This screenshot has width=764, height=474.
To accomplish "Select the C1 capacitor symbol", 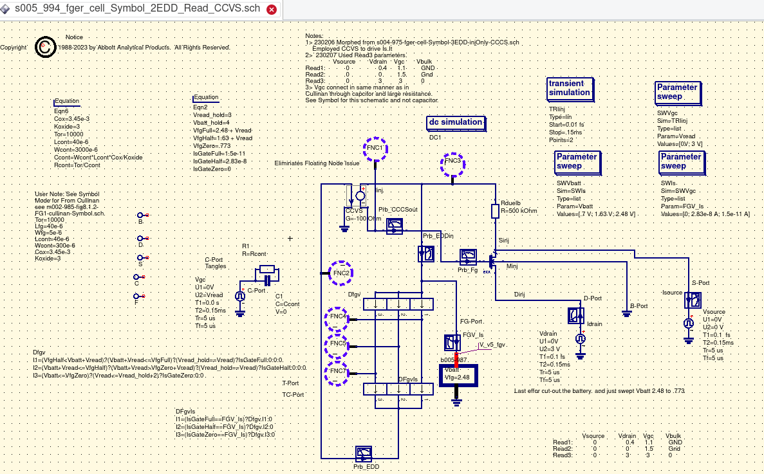I will point(266,277).
